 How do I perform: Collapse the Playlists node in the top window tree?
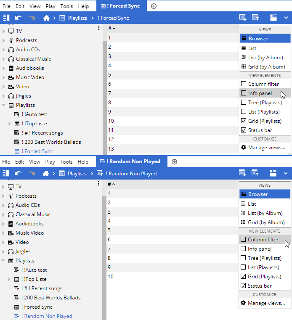[4, 105]
